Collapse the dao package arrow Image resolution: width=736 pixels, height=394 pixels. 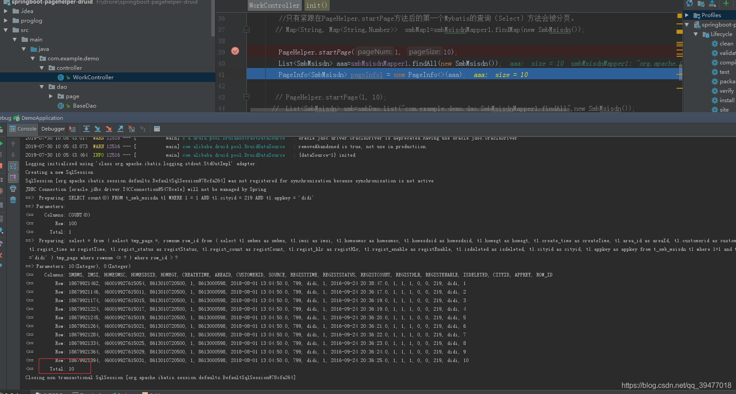(42, 87)
